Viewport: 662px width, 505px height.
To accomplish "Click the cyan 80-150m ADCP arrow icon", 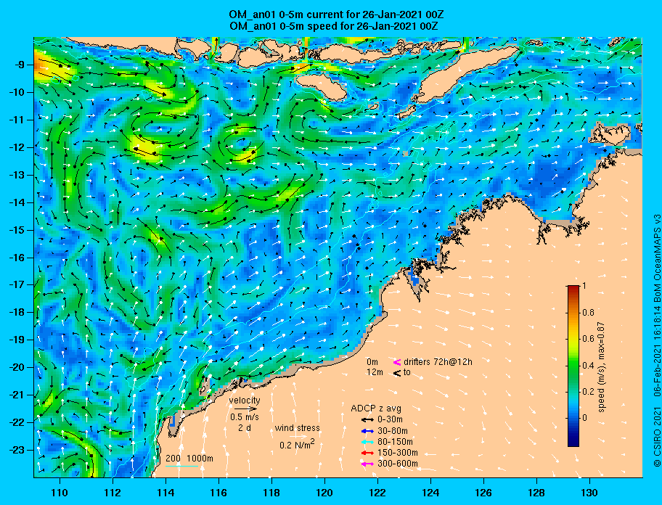I will 367,442.
